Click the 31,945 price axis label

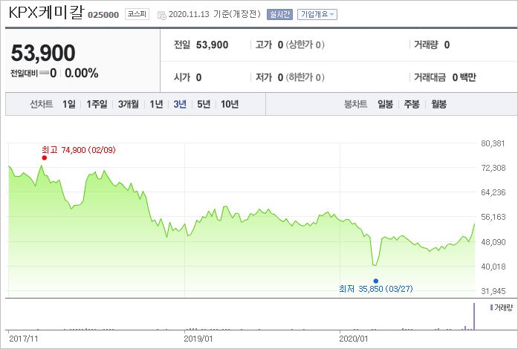tap(493, 291)
